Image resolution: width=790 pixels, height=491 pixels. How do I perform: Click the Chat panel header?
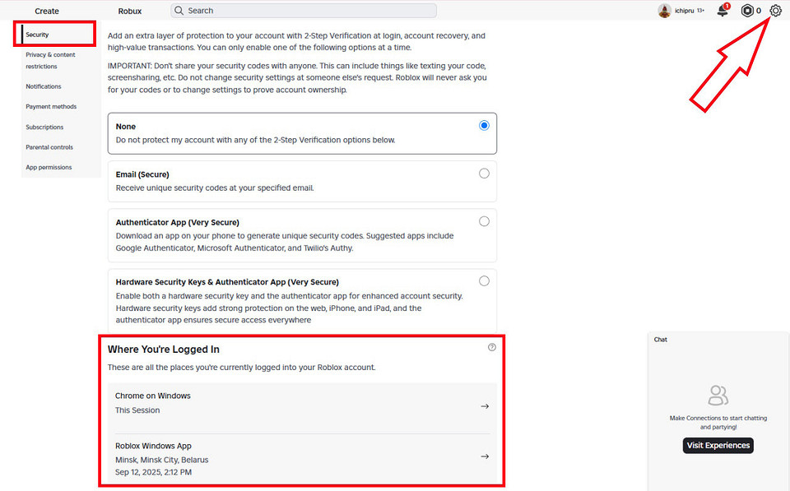pyautogui.click(x=661, y=340)
